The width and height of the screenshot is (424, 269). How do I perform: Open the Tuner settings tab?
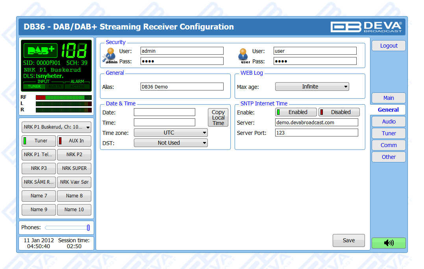pyautogui.click(x=389, y=133)
